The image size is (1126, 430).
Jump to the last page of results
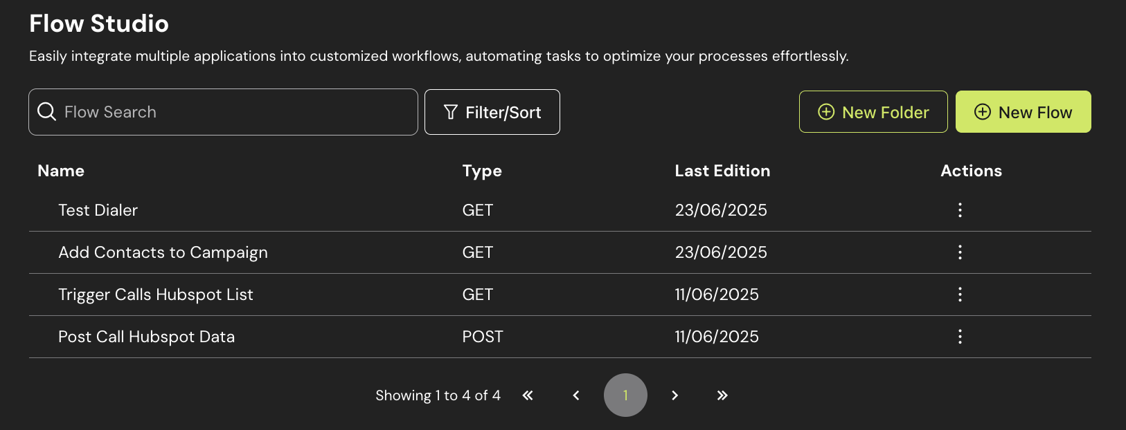(722, 395)
